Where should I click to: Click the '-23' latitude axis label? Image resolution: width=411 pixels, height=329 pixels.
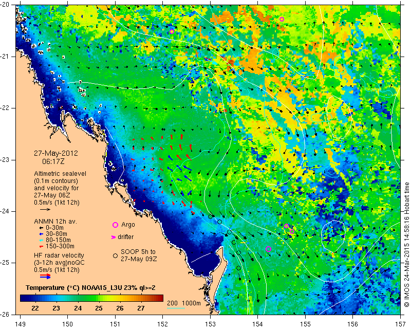(5, 160)
